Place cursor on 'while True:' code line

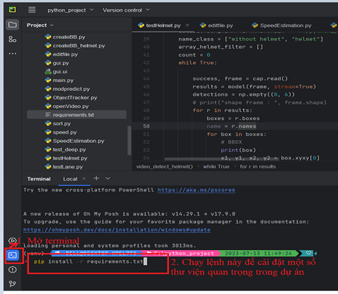(198, 63)
